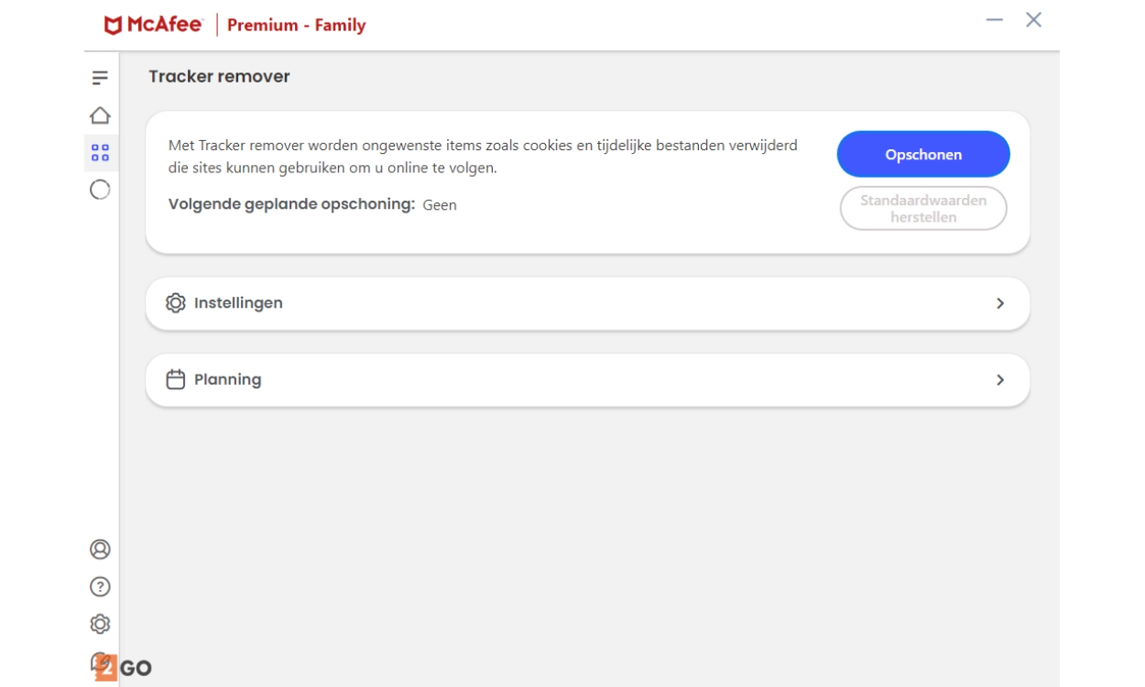Expand the Instellingen section chevron
The width and height of the screenshot is (1145, 687).
point(1000,303)
